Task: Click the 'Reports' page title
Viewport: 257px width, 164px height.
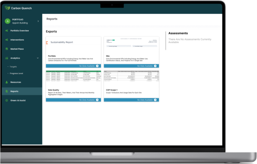Action: [52, 19]
